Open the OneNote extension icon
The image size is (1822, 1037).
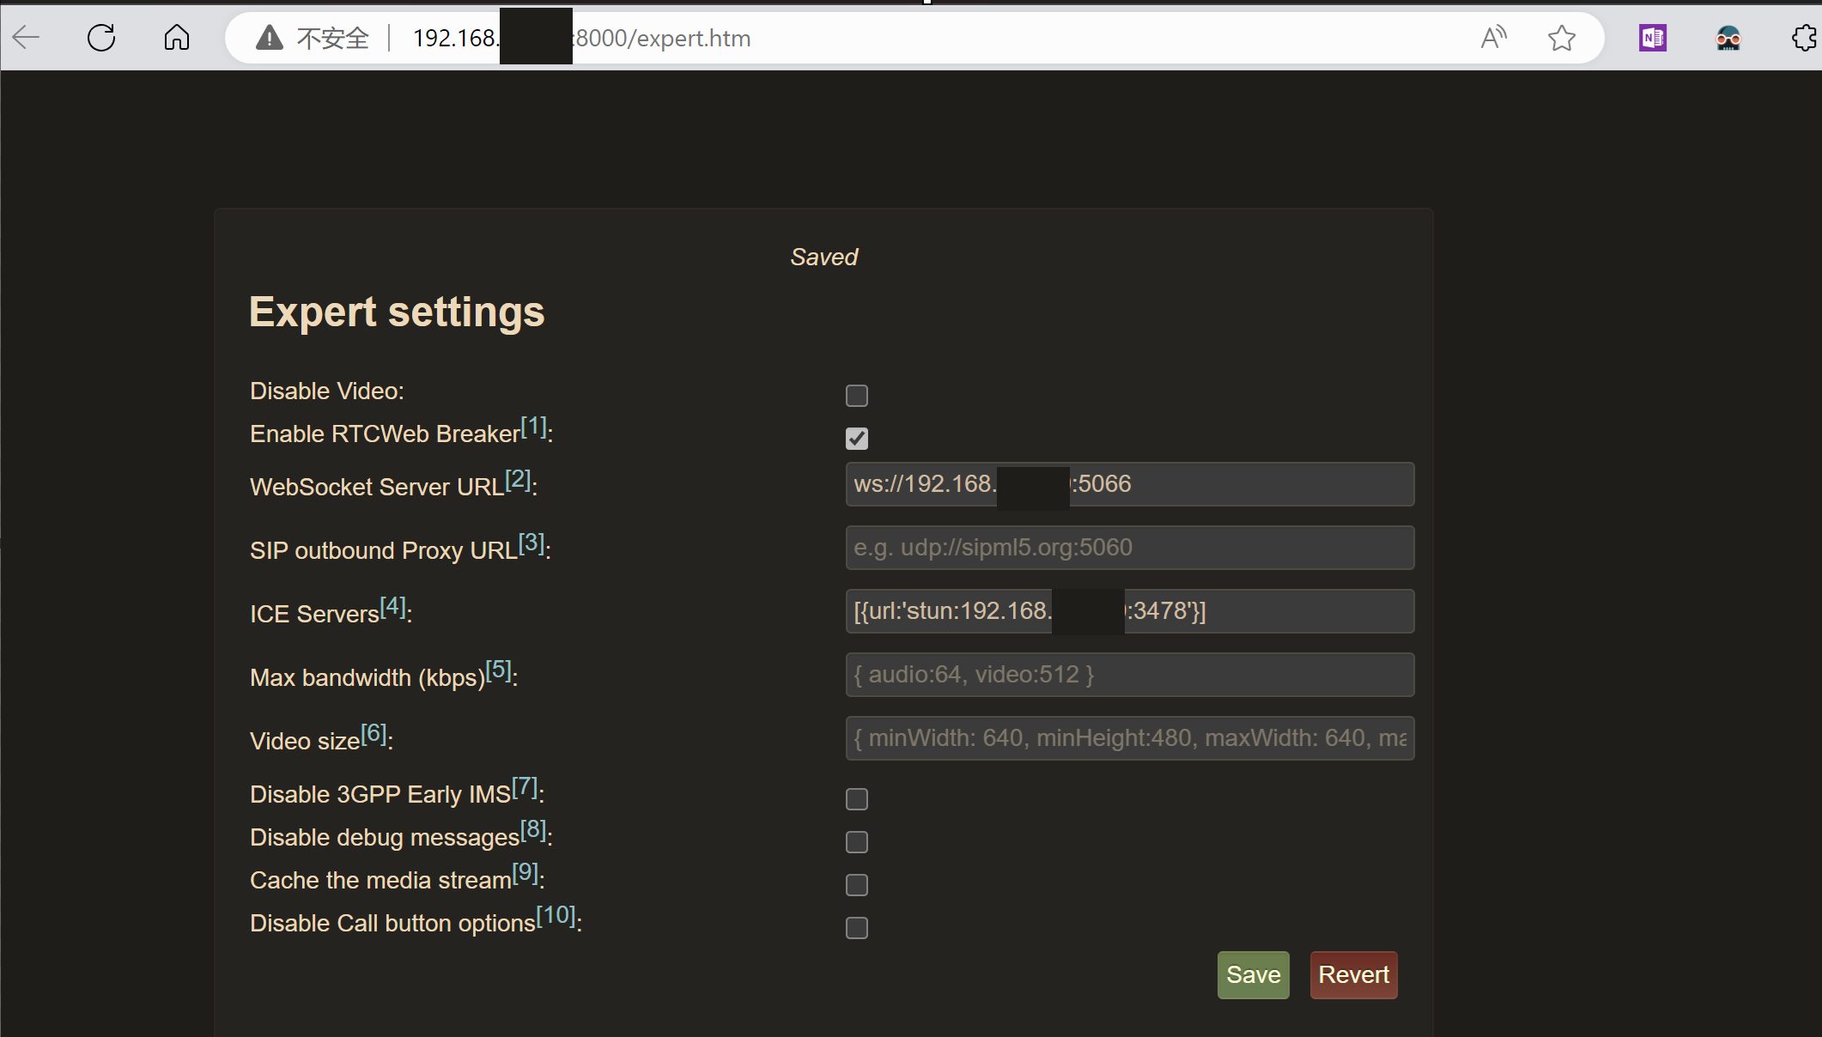[x=1652, y=38]
